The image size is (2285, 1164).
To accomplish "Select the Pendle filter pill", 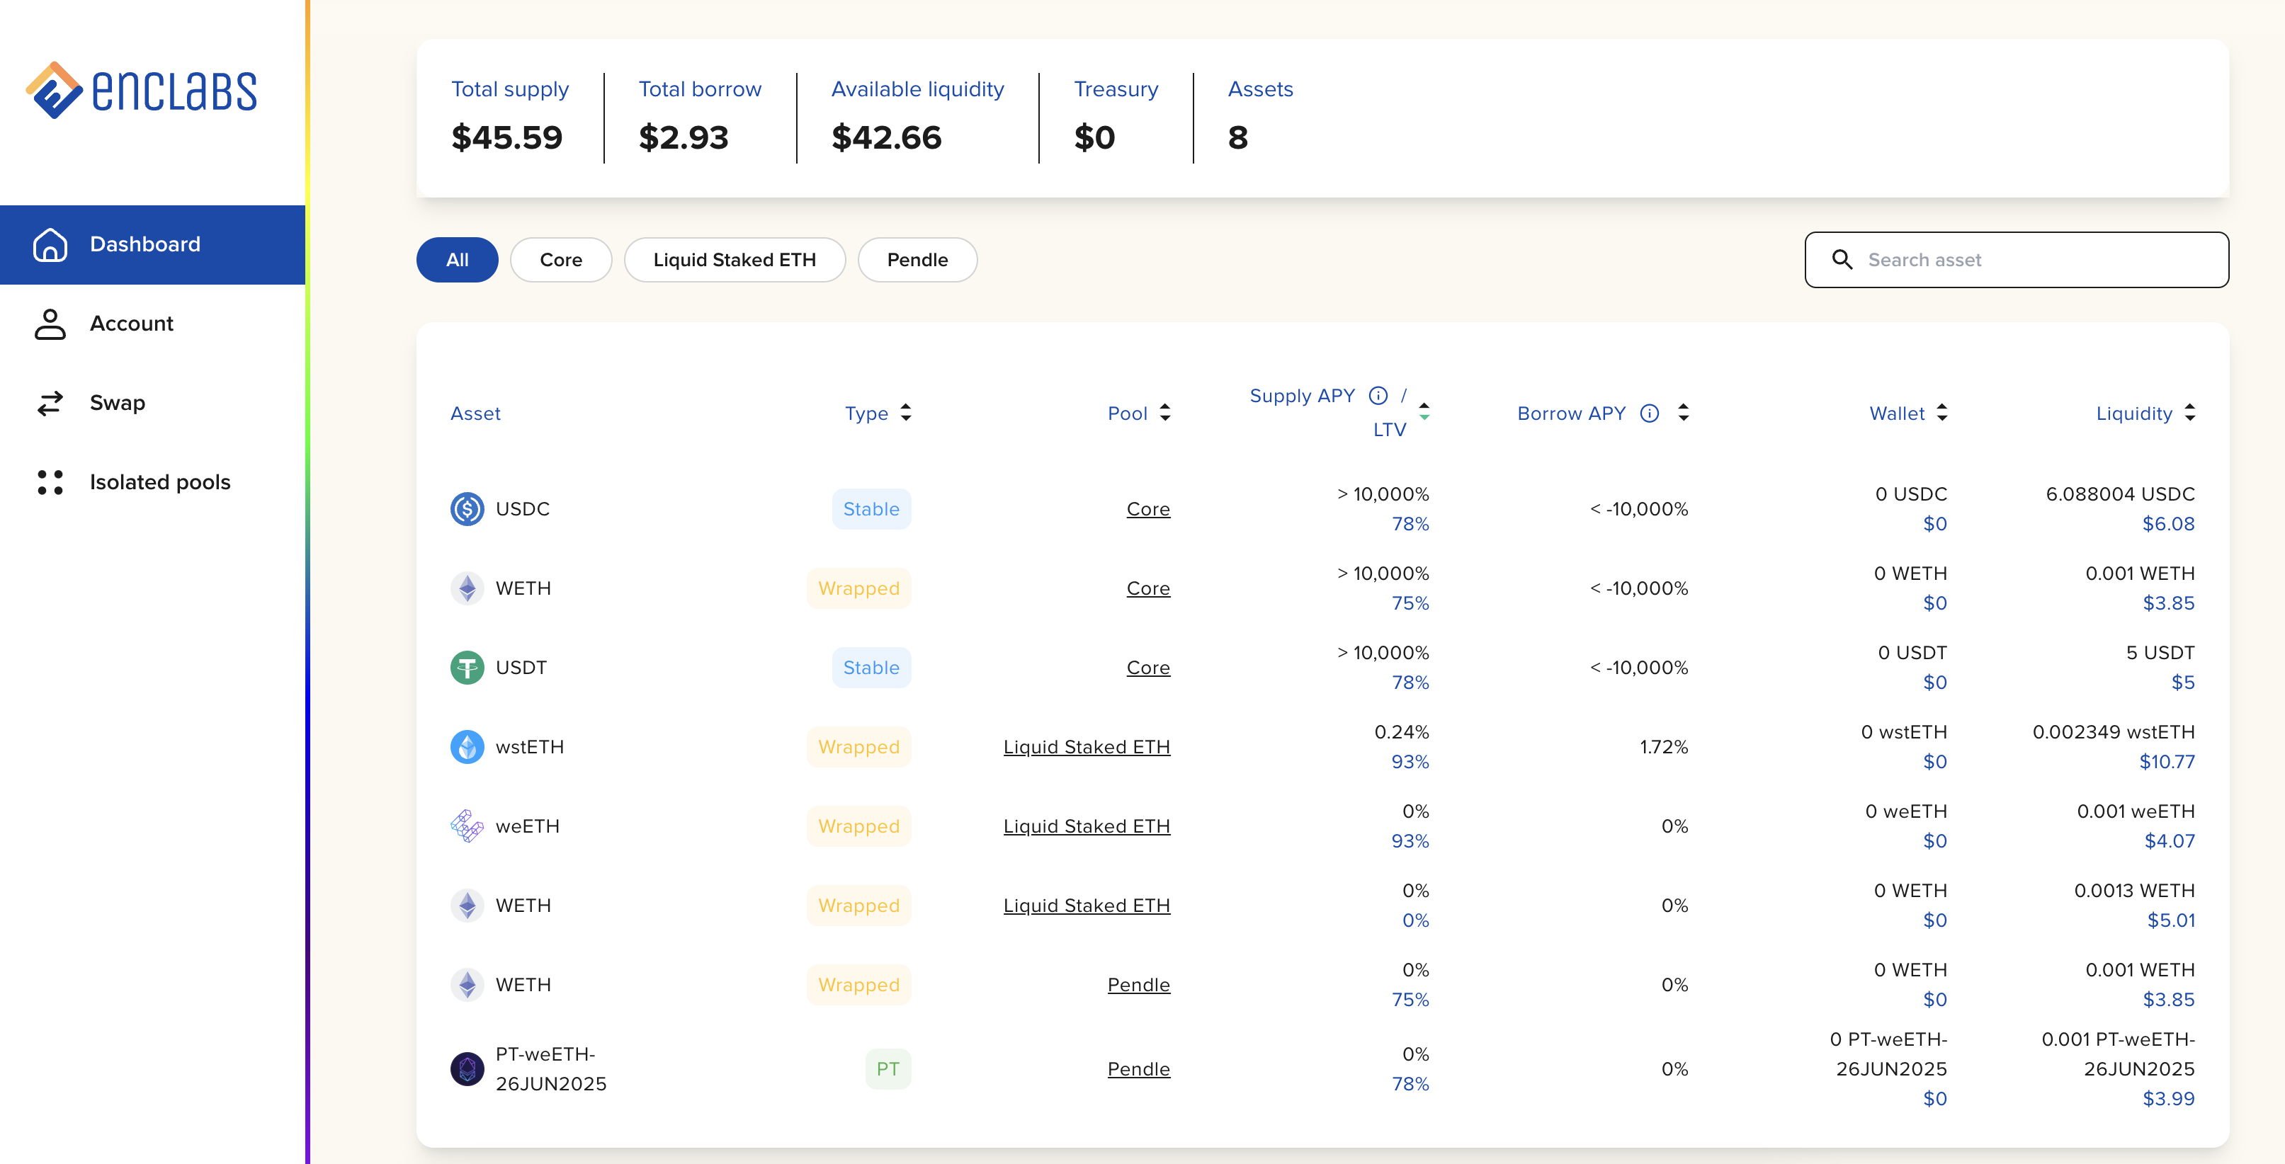I will (x=917, y=260).
